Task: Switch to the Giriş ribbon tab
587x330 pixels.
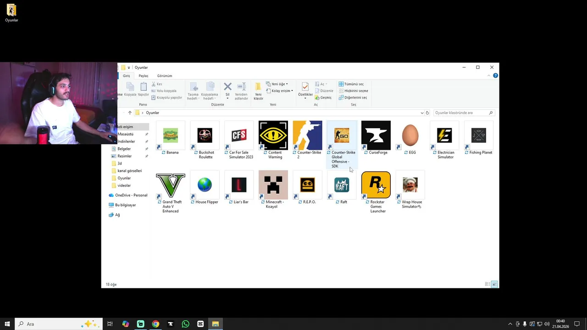Action: click(x=126, y=76)
